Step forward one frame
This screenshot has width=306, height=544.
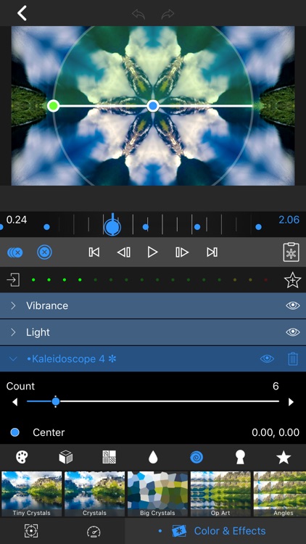pos(182,252)
